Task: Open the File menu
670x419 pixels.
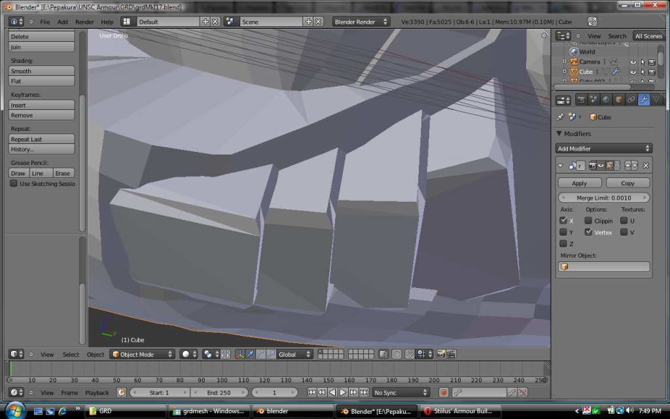Action: [45, 22]
